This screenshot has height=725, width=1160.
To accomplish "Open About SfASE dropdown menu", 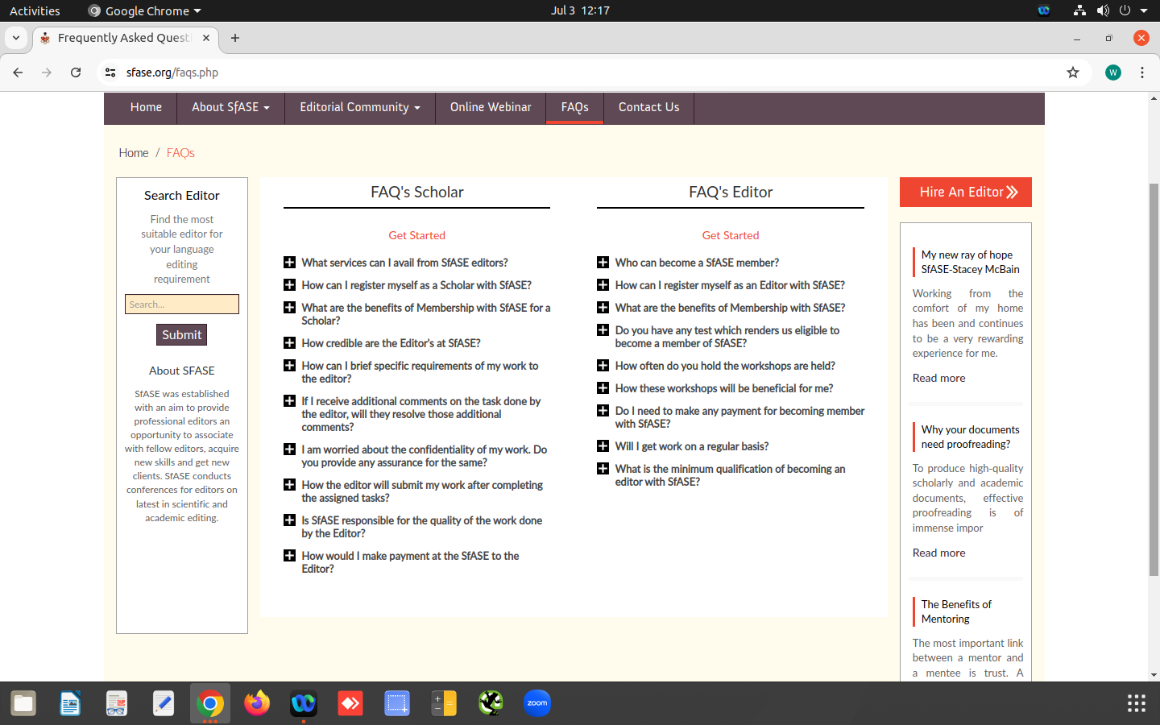I will pyautogui.click(x=230, y=107).
